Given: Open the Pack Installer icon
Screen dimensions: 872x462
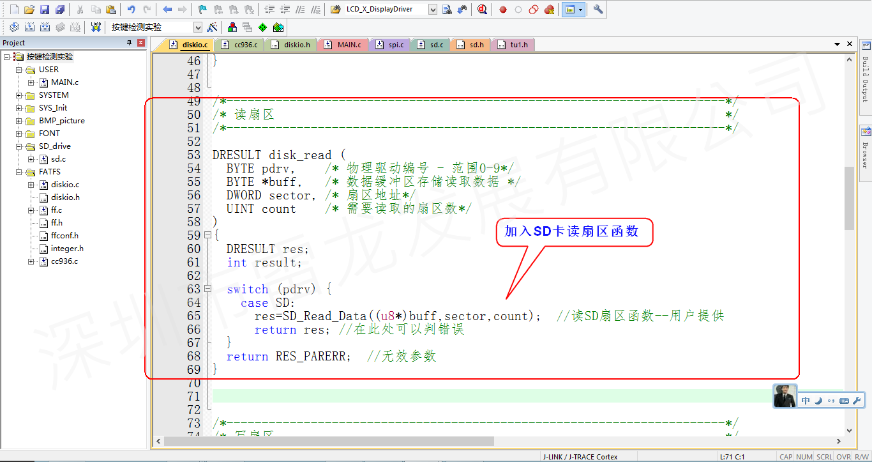Looking at the screenshot, I should coord(278,27).
